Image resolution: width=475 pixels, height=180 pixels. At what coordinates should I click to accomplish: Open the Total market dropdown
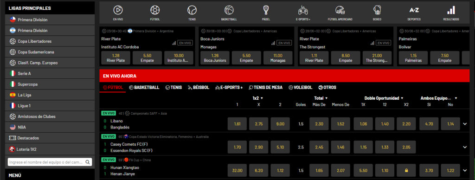[x=321, y=98]
